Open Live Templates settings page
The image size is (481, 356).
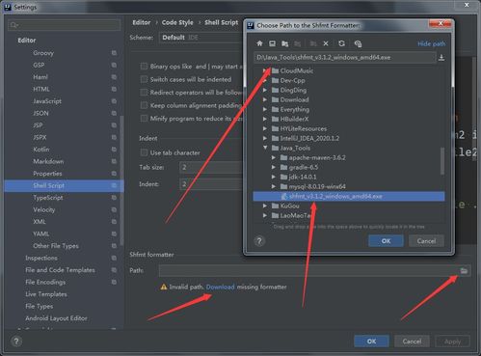pos(46,294)
